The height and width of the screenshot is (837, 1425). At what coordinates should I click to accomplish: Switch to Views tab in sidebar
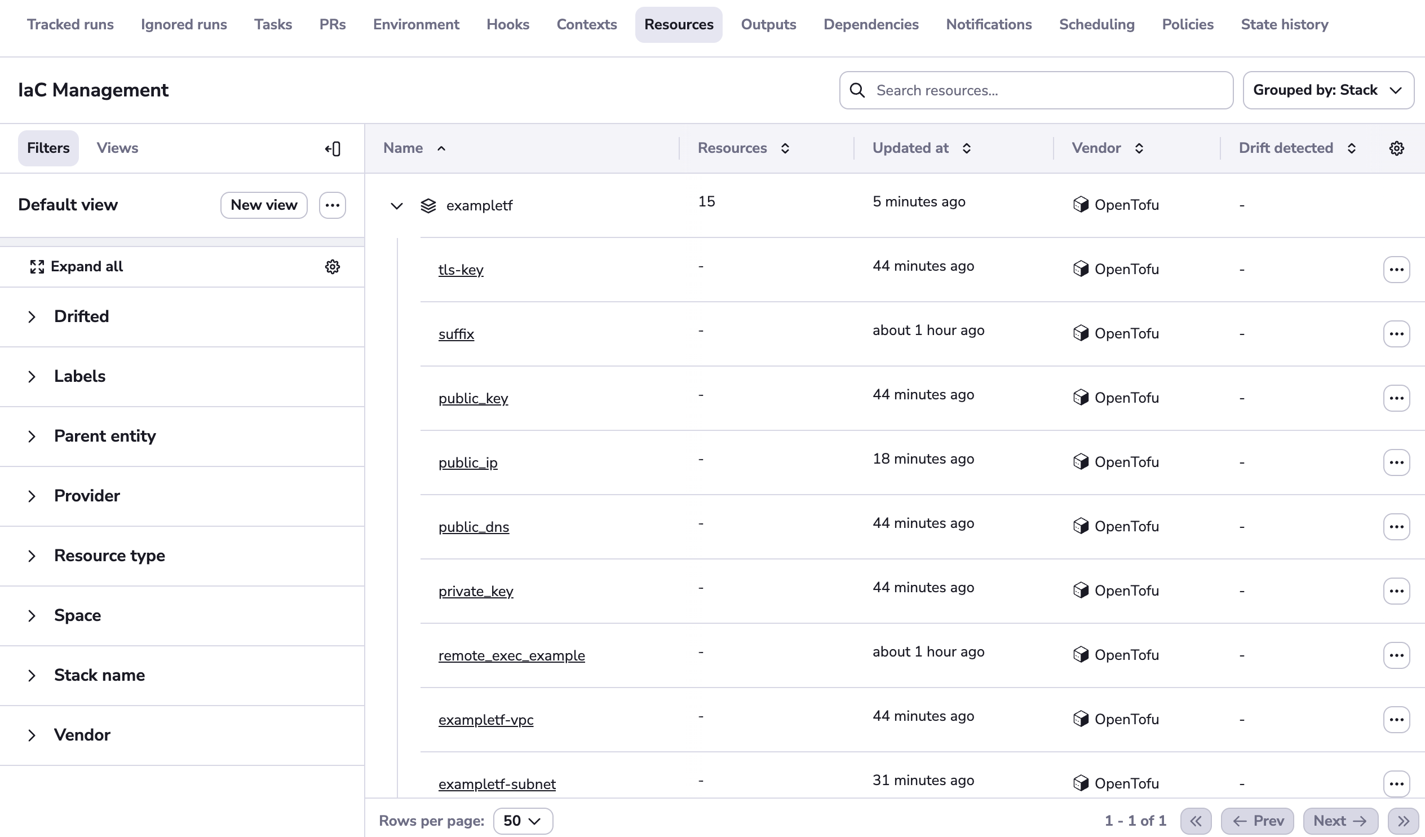(x=117, y=148)
